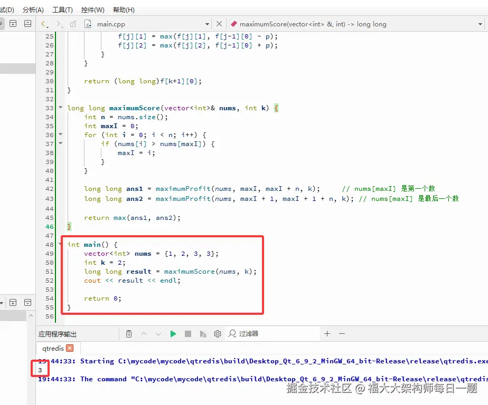Collapse the if block at line 37
Screen dimensions: 488x405
(60, 143)
